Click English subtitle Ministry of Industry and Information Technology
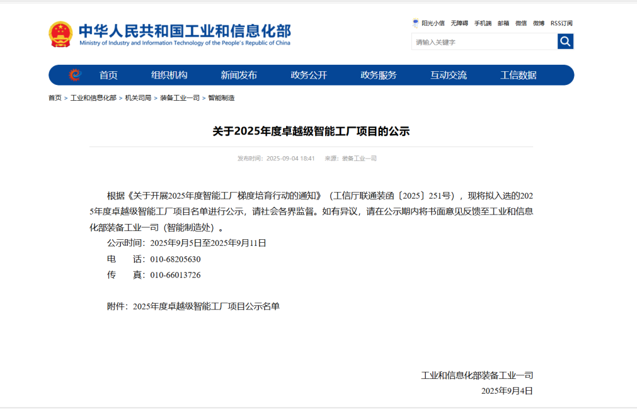This screenshot has width=637, height=409. [185, 43]
